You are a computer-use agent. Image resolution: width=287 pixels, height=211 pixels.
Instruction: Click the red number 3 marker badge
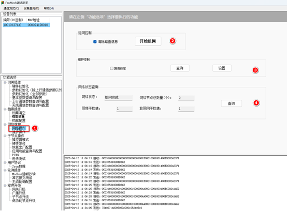255,70
